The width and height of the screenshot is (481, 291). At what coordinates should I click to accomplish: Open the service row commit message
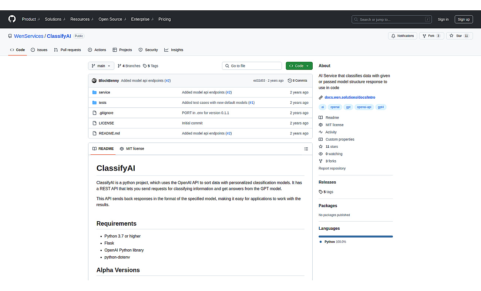(x=206, y=92)
